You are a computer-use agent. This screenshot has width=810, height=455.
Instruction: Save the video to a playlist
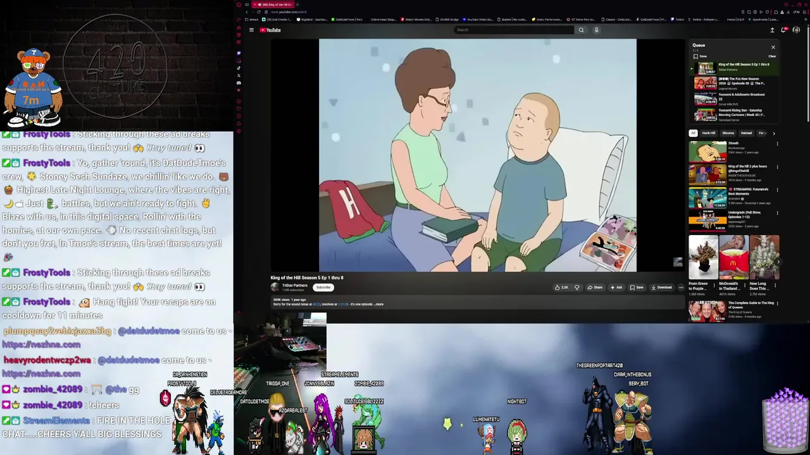pyautogui.click(x=637, y=288)
